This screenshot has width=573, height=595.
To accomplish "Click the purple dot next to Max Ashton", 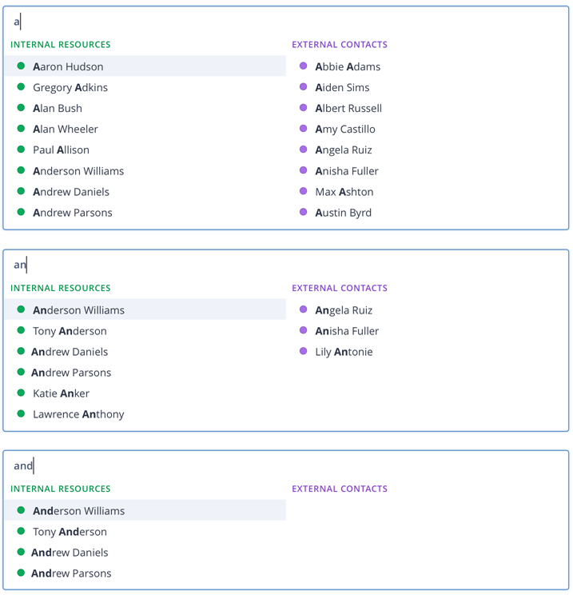I will (x=304, y=191).
